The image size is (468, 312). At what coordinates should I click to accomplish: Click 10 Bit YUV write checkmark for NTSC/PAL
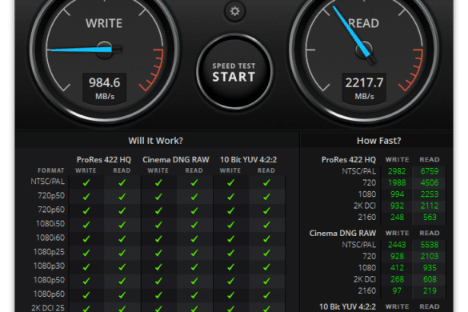(x=230, y=182)
